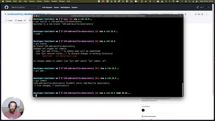Image resolution: width=215 pixels, height=121 pixels.
Task: Open the iTerm2 menu
Action: 8,1
